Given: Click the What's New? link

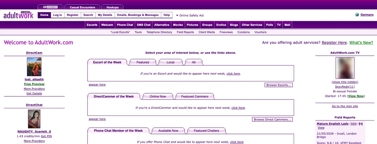Looking at the screenshot, I should (361, 43).
